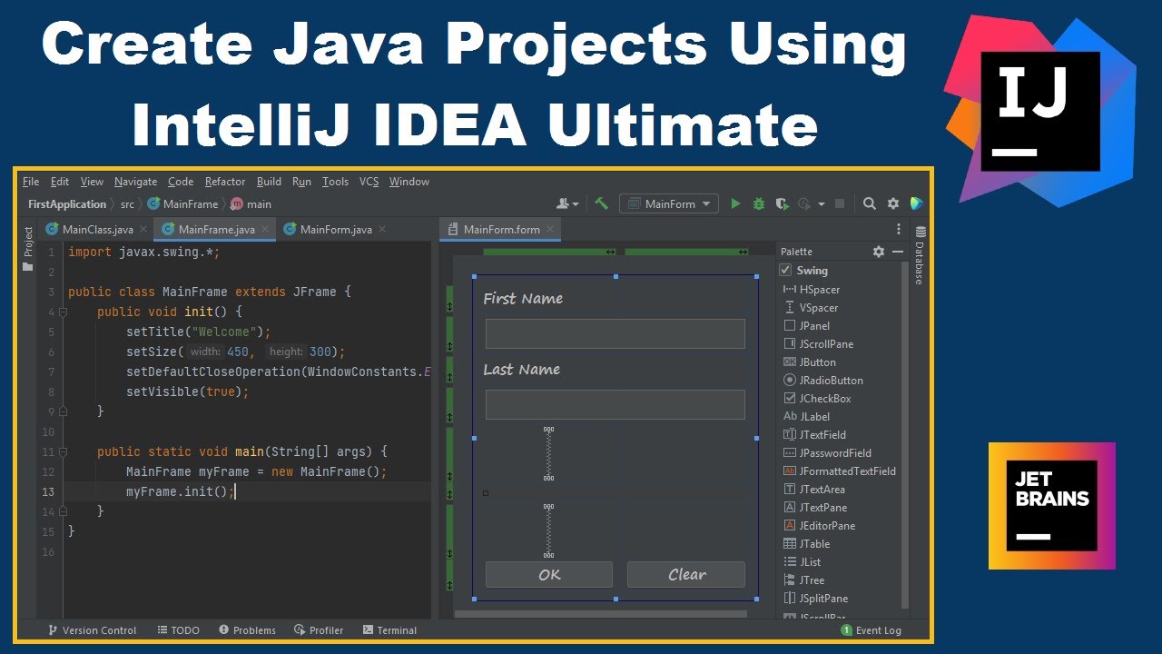Open the File menu
1162x654 pixels.
(x=31, y=182)
